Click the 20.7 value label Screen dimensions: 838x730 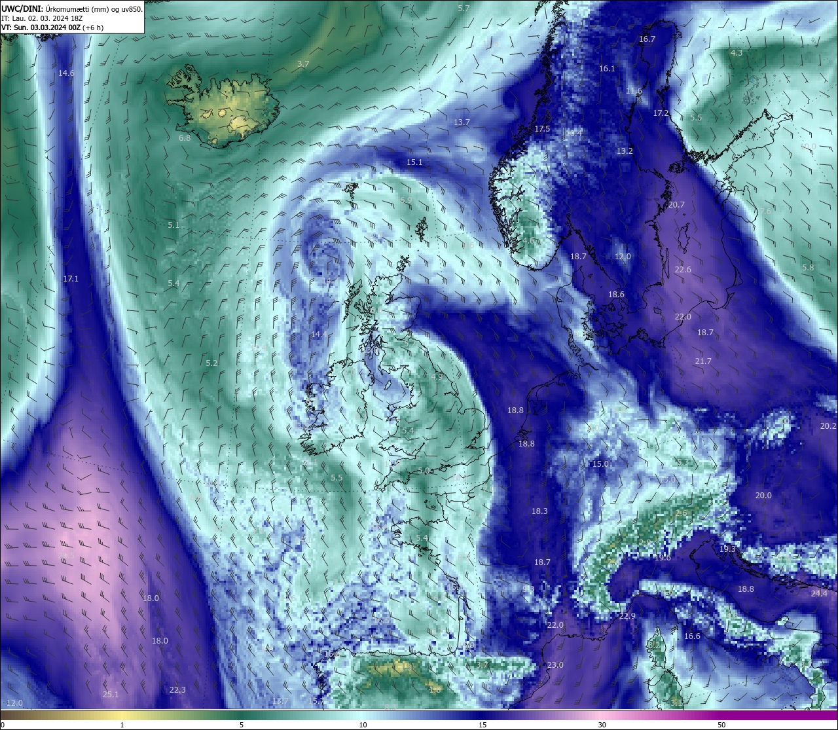(x=676, y=205)
